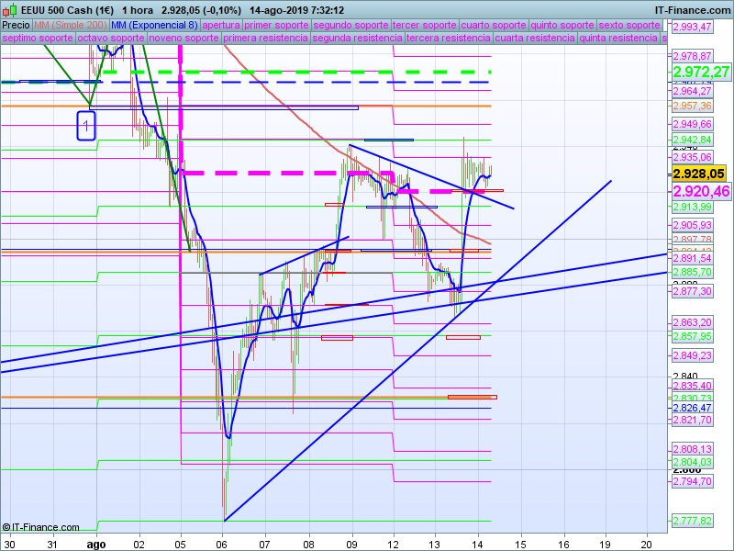This screenshot has height=551, width=734.
Task: Click the 'apertura' indicator label
Action: [x=221, y=25]
